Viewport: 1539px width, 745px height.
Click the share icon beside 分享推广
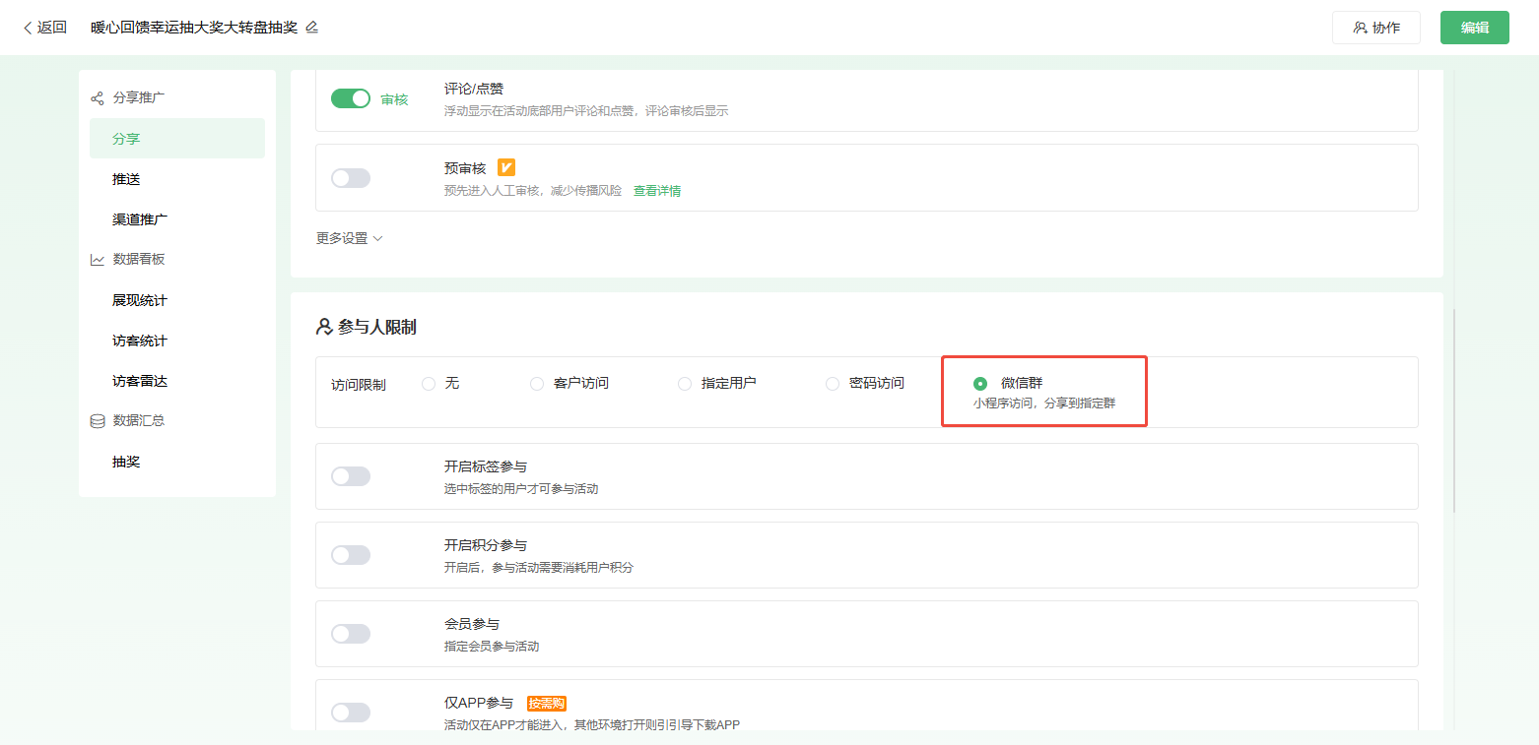click(97, 98)
